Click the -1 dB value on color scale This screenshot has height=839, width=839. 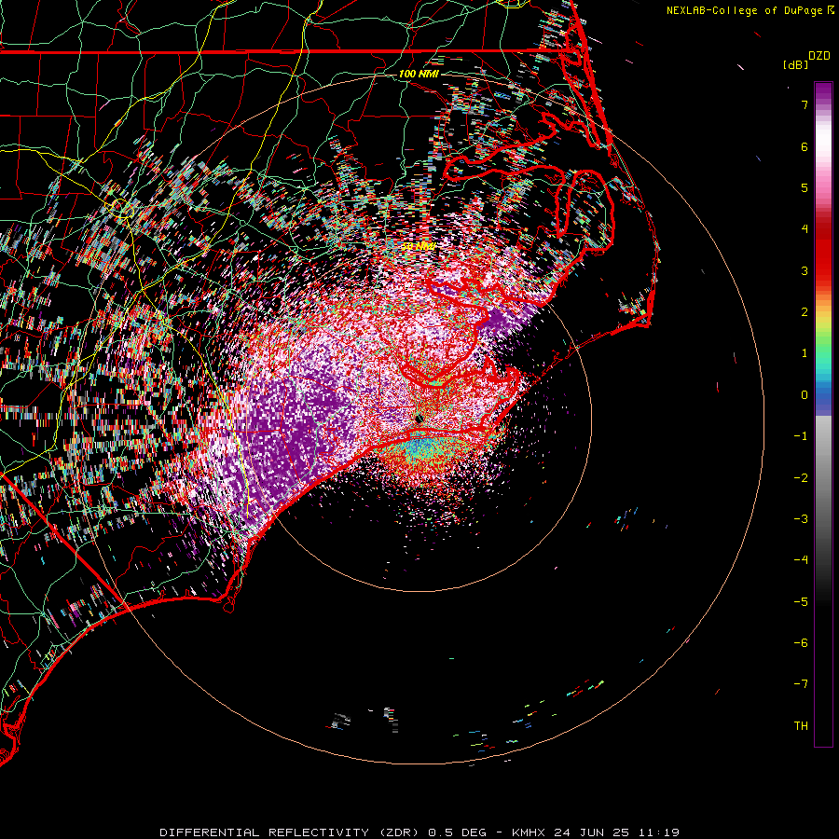tap(801, 436)
